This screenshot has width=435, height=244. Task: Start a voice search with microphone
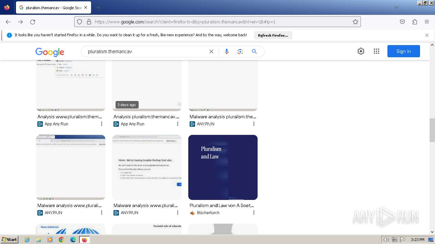227,52
